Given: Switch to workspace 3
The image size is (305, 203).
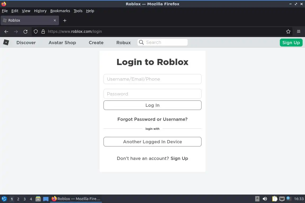Looking at the screenshot, I should [x=25, y=199].
